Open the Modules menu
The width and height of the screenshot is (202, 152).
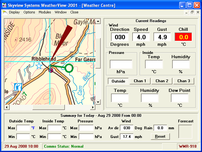[x=45, y=12]
